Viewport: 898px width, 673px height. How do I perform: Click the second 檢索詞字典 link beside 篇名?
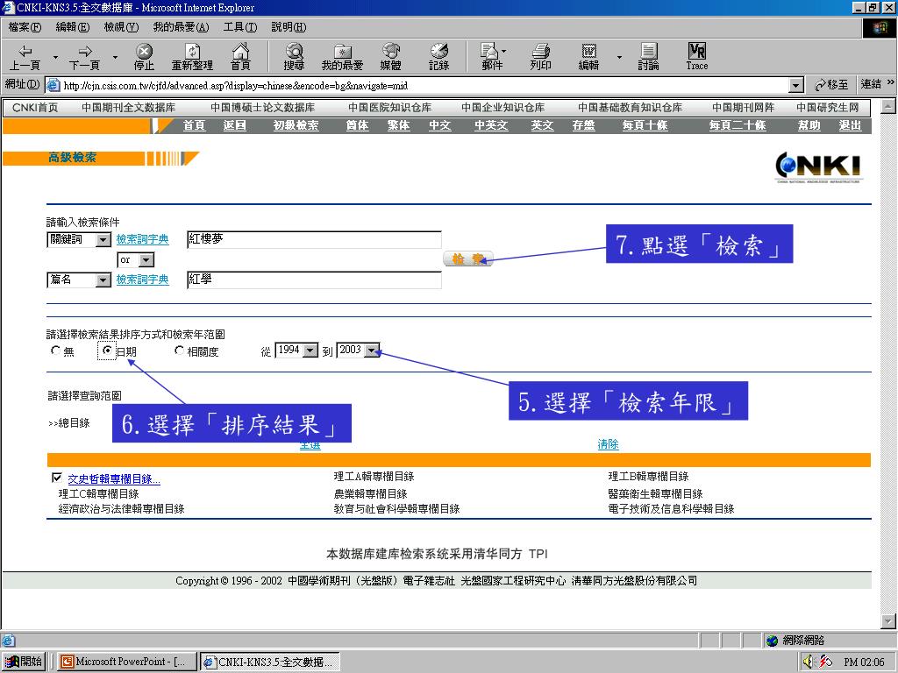[x=143, y=280]
